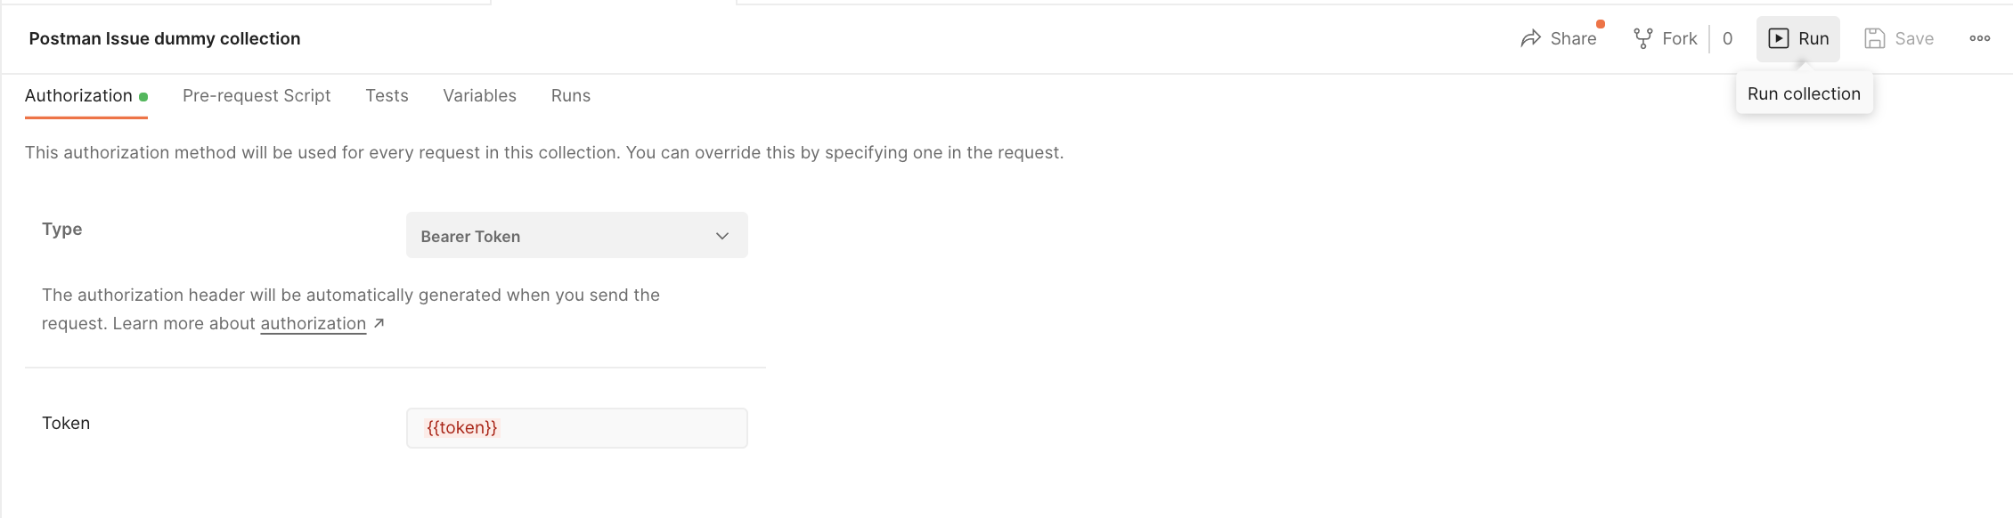Open the three-dot more options menu
The height and width of the screenshot is (518, 2013).
click(x=1979, y=38)
